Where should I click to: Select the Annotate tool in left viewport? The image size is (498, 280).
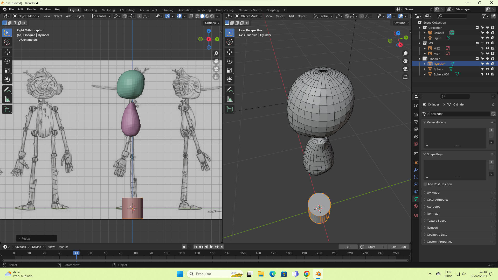pyautogui.click(x=7, y=90)
